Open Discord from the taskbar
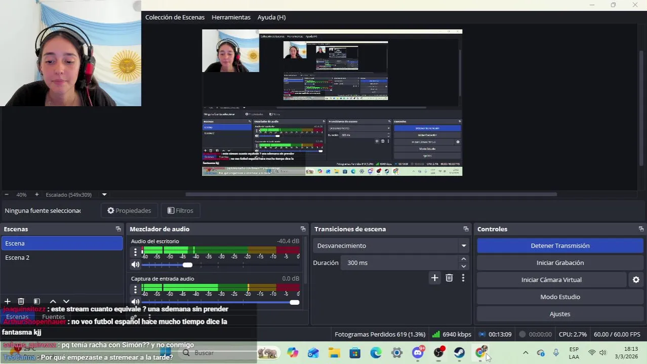Screen dimensions: 647x364 [x=418, y=353]
